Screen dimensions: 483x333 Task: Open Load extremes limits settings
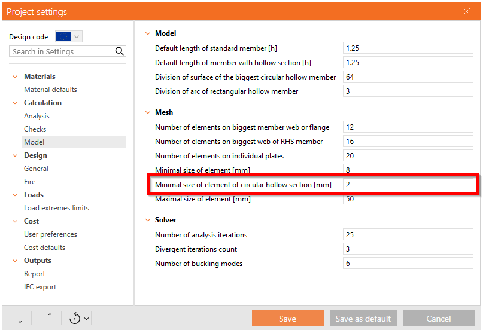tap(56, 208)
